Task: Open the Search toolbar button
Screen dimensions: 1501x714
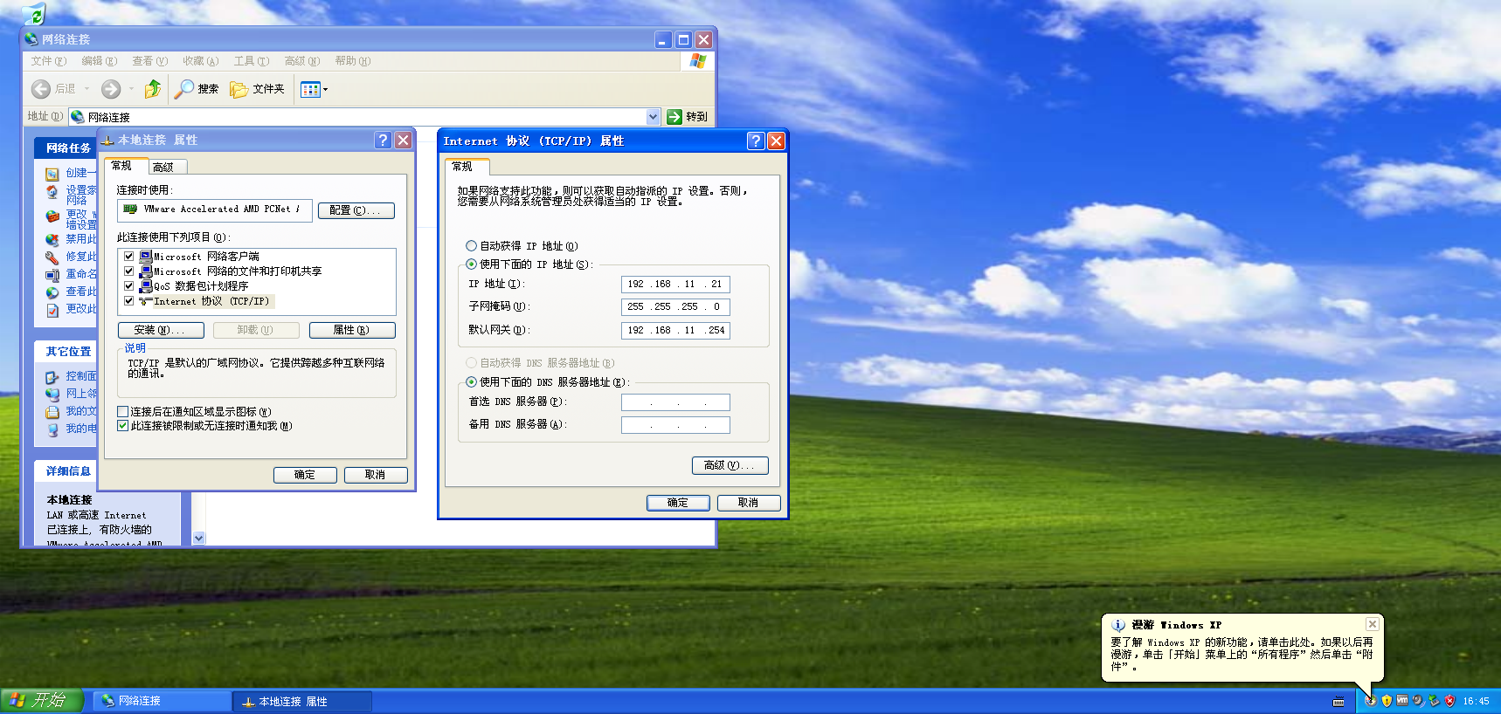Action: (x=197, y=89)
